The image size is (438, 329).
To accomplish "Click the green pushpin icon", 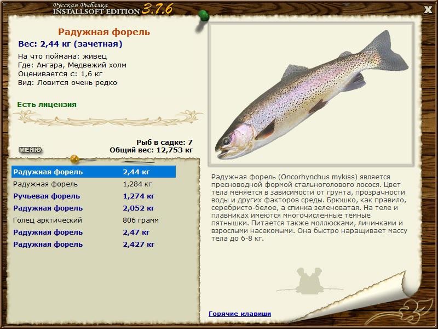I will tap(204, 16).
